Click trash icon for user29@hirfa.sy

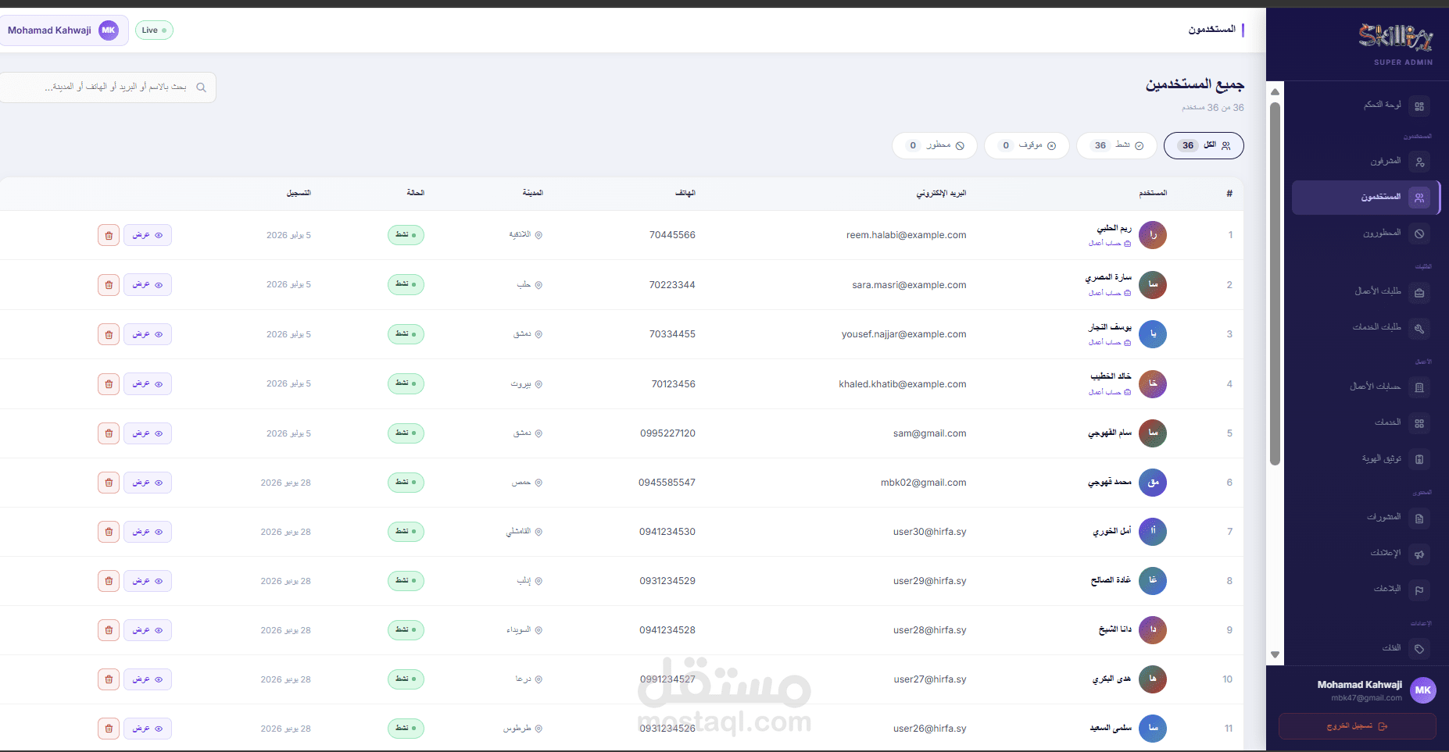pyautogui.click(x=109, y=581)
